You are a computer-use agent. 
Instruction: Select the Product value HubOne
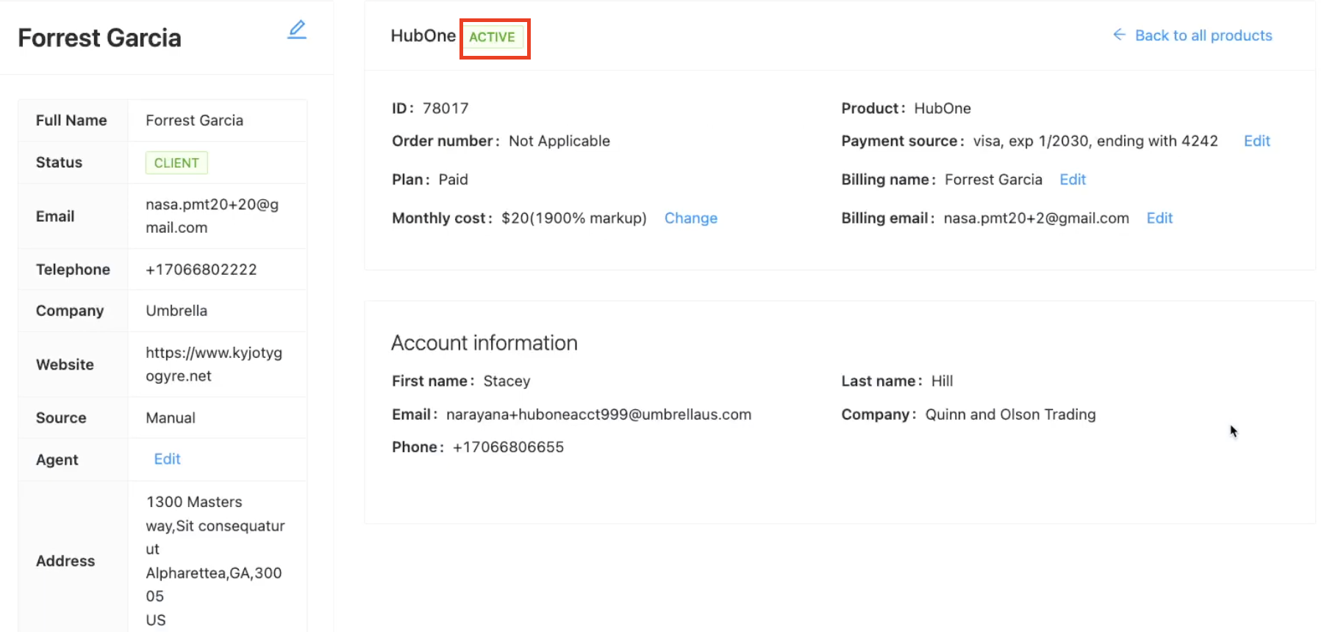click(x=942, y=109)
